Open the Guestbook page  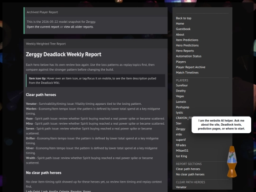pyautogui.click(x=183, y=29)
